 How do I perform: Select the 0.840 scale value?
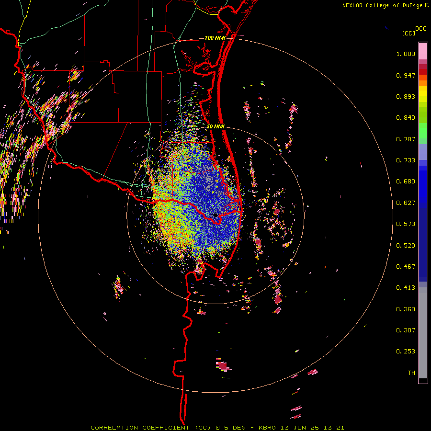coord(406,118)
